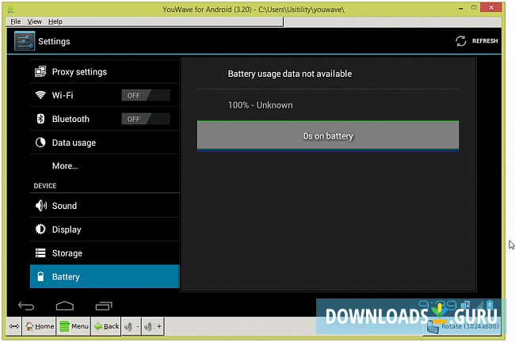
Task: Click the Home toolbar button
Action: 40,326
